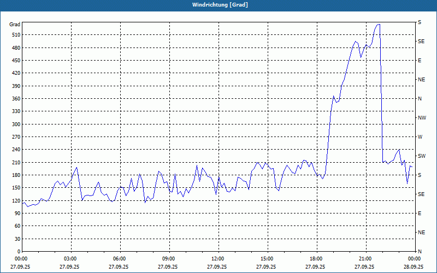
Task: Select the Grad unit label on y-axis
Action: click(x=15, y=25)
